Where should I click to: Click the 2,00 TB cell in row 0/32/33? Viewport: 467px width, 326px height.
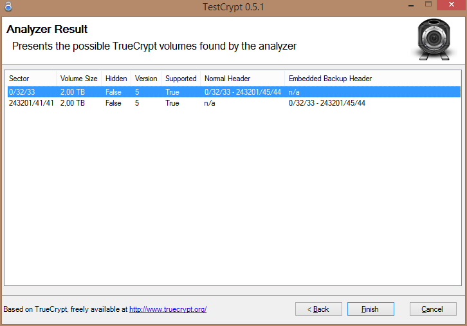click(73, 92)
